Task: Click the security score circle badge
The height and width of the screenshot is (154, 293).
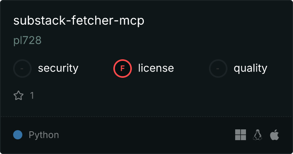Action: click(x=22, y=69)
